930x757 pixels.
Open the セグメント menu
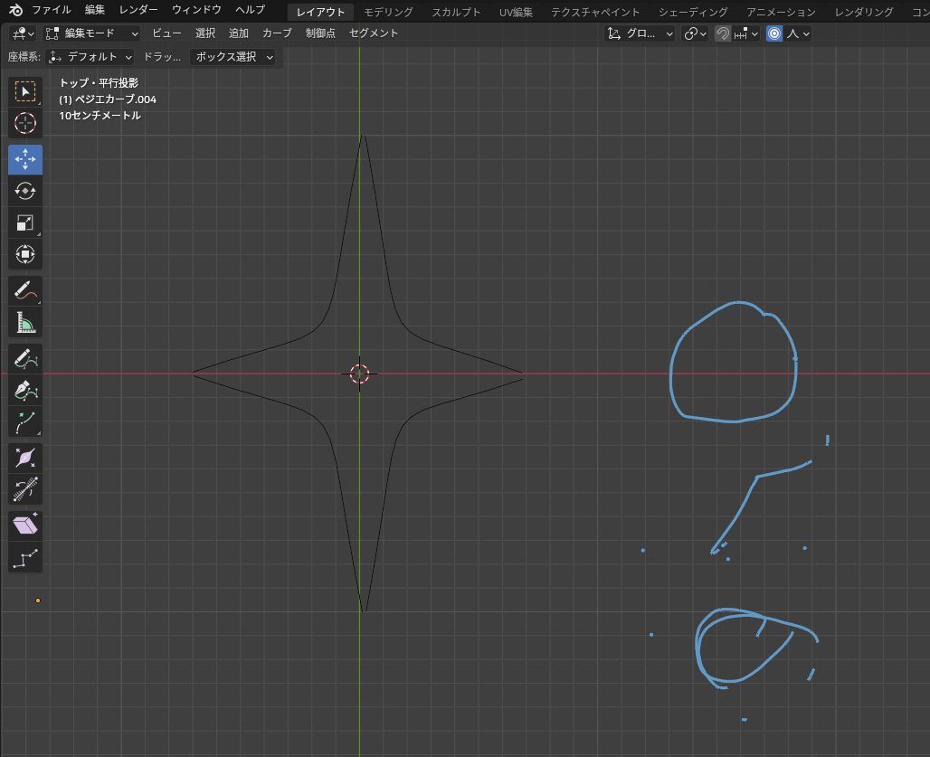[x=374, y=33]
